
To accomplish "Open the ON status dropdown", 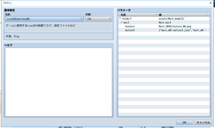I will pyautogui.click(x=99, y=19).
